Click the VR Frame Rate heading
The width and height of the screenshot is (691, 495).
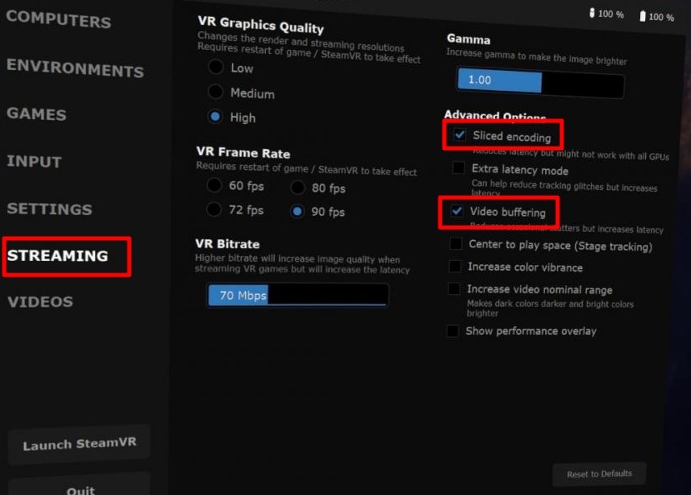[243, 152]
